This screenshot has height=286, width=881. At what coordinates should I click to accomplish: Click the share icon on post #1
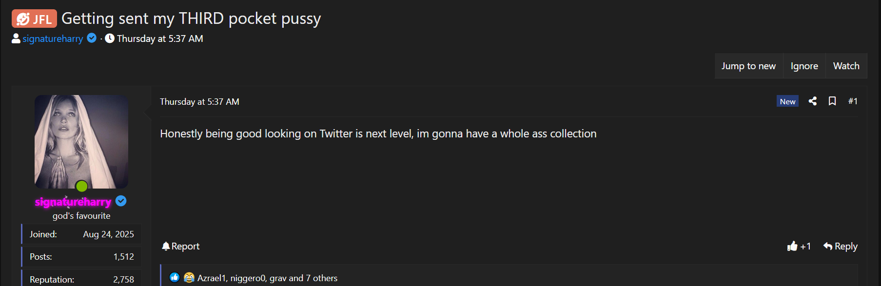[813, 101]
